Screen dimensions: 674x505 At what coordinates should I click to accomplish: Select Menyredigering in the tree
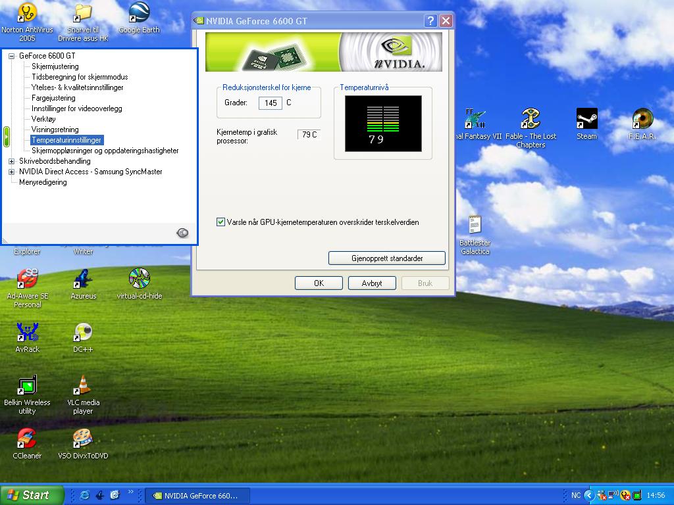point(43,182)
